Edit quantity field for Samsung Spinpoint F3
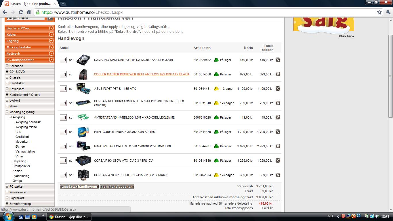This screenshot has height=221, width=393. pyautogui.click(x=63, y=60)
